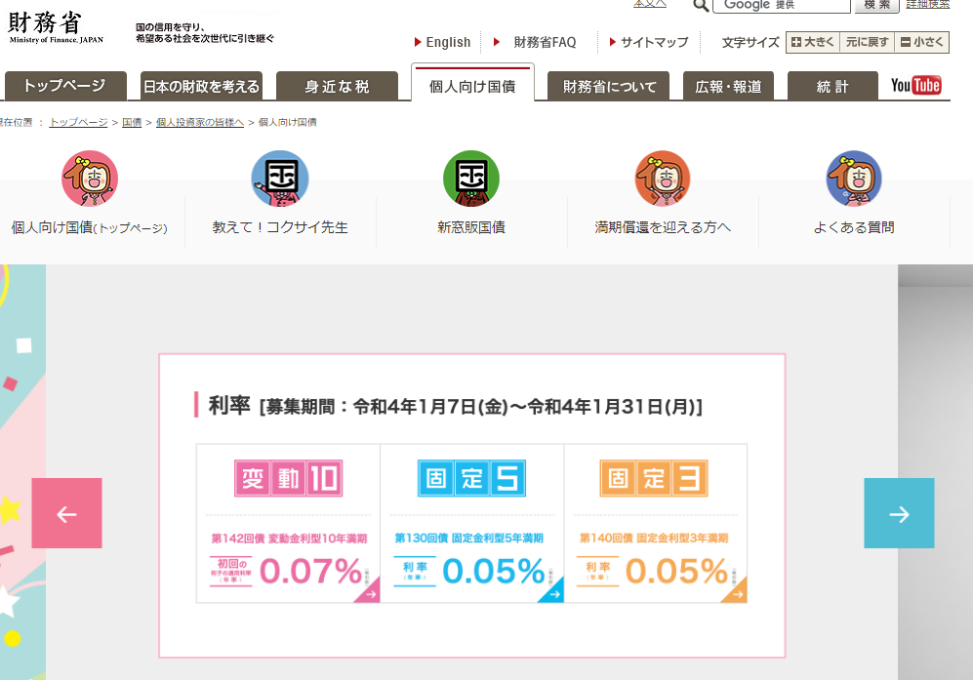Click pink corner arrow on 変動10 card
The width and height of the screenshot is (973, 680).
point(369,592)
